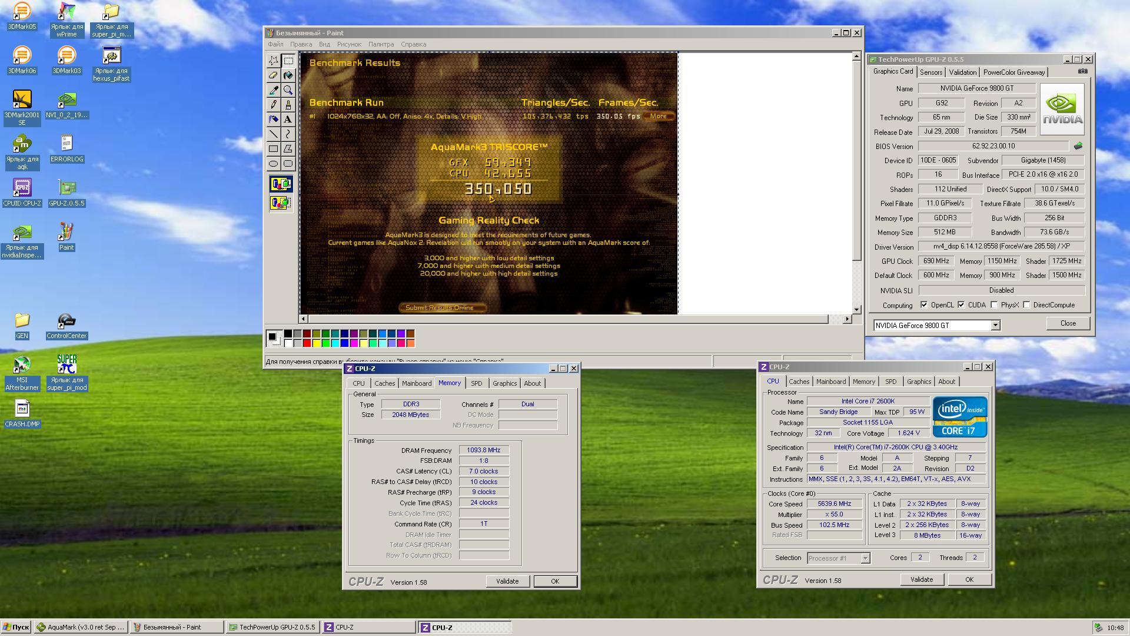
Task: Activate the Magnifier tool in Paint
Action: click(288, 90)
